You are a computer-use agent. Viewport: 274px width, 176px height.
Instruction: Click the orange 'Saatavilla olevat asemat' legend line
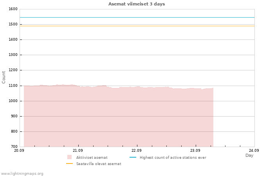click(69, 163)
